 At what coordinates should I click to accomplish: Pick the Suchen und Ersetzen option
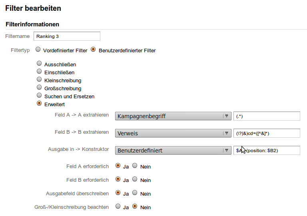coord(39,95)
